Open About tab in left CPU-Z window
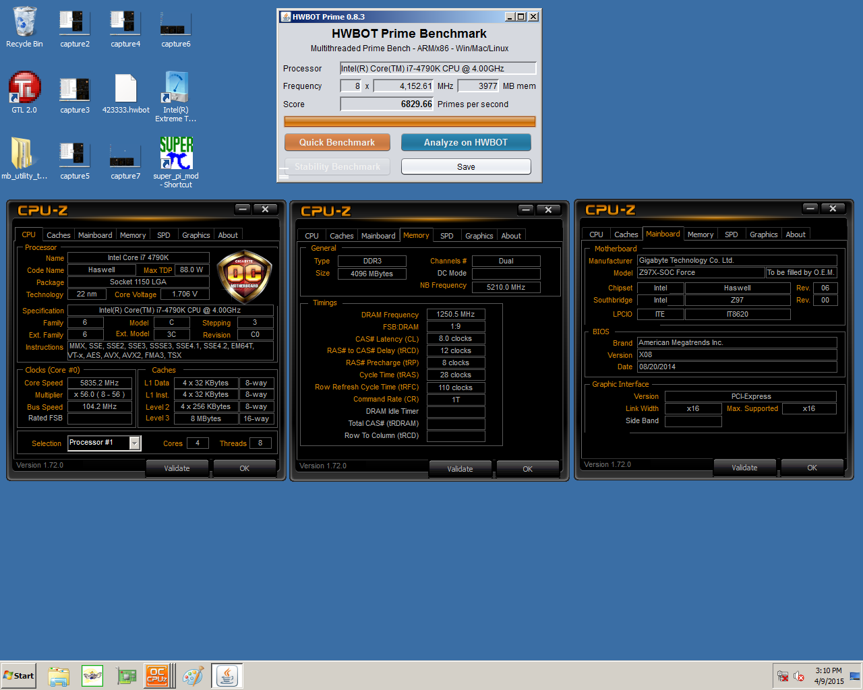 click(228, 235)
